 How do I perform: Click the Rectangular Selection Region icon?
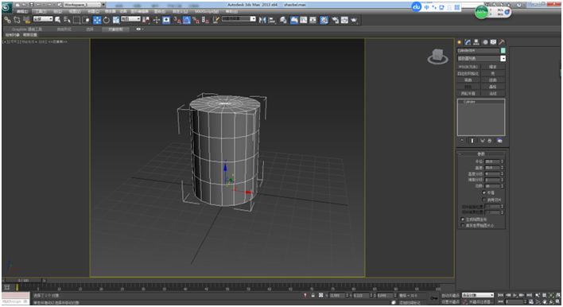[x=76, y=20]
